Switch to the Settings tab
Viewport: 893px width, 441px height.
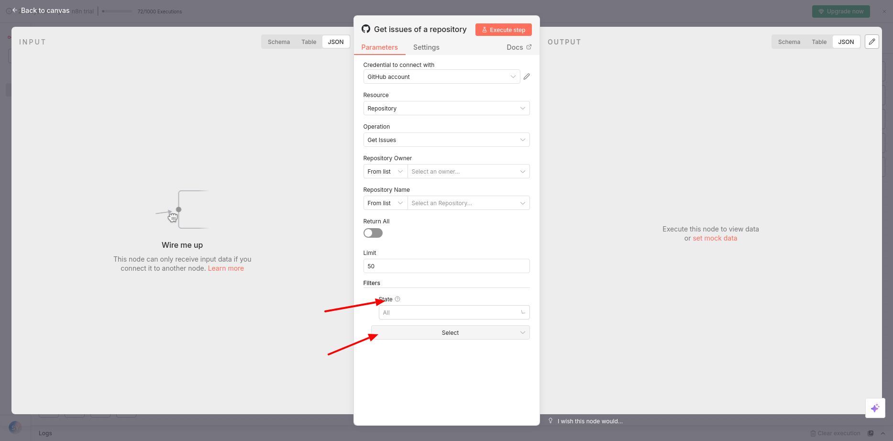tap(426, 47)
